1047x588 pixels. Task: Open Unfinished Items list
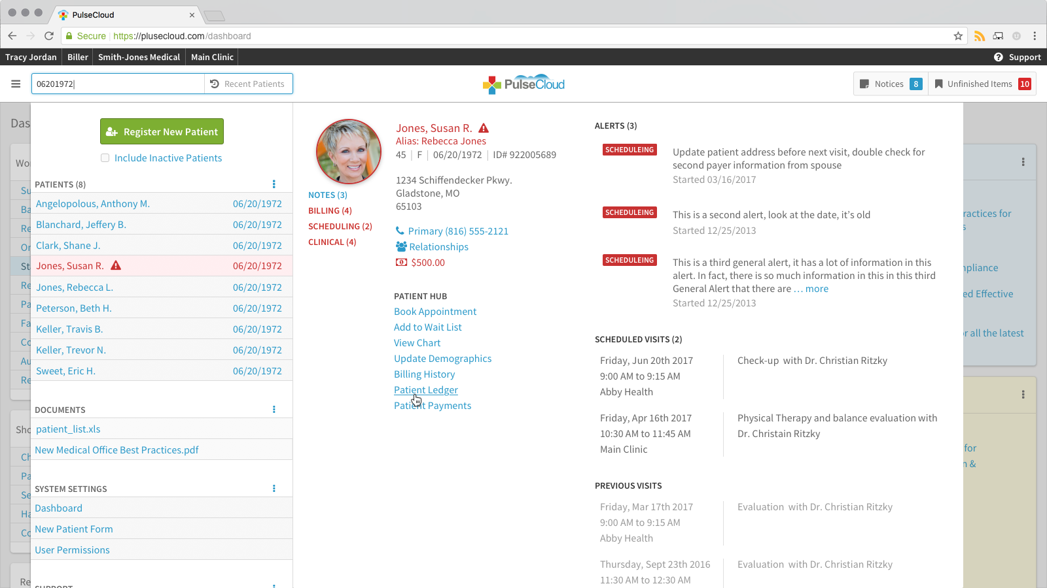pos(982,84)
